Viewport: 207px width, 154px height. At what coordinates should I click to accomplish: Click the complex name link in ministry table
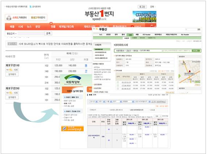(x=94, y=136)
